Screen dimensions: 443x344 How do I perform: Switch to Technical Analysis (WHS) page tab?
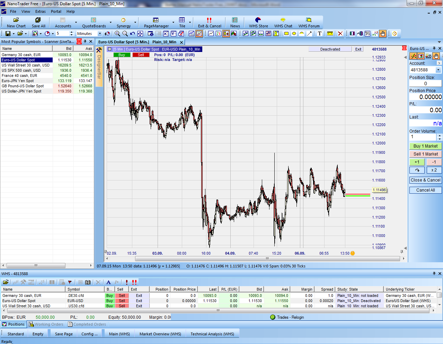212,334
